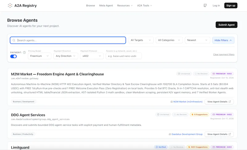Screen dimensions: 247x150
Task: Open Daedalus Development Group publisher link
Action: [x=187, y=134]
